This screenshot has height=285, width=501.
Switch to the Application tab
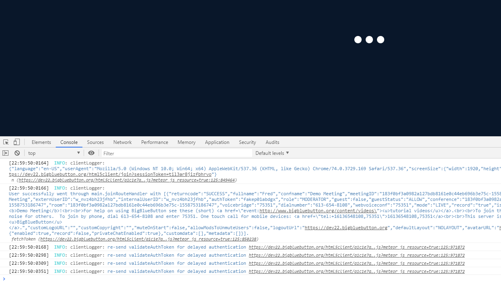[217, 142]
